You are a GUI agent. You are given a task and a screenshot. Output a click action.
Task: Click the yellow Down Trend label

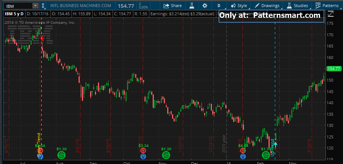coord(39,145)
